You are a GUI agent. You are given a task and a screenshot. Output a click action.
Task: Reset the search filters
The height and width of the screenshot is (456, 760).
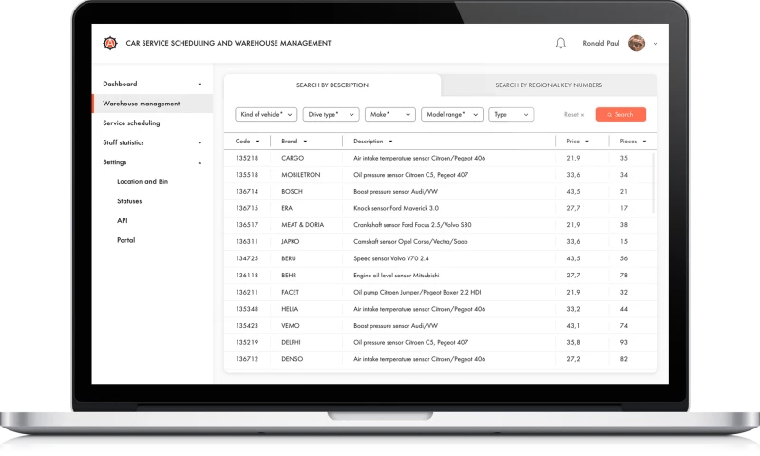pos(575,115)
